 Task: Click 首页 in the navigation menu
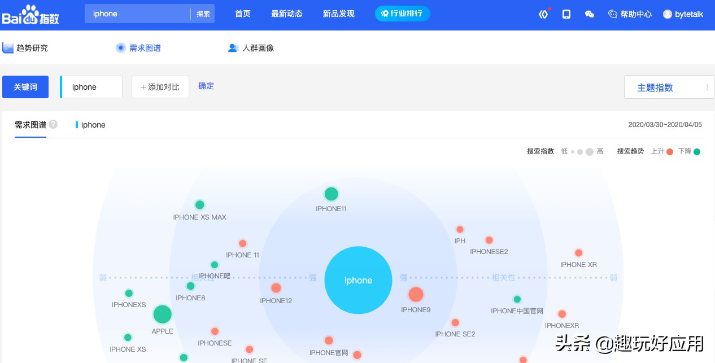pos(242,14)
